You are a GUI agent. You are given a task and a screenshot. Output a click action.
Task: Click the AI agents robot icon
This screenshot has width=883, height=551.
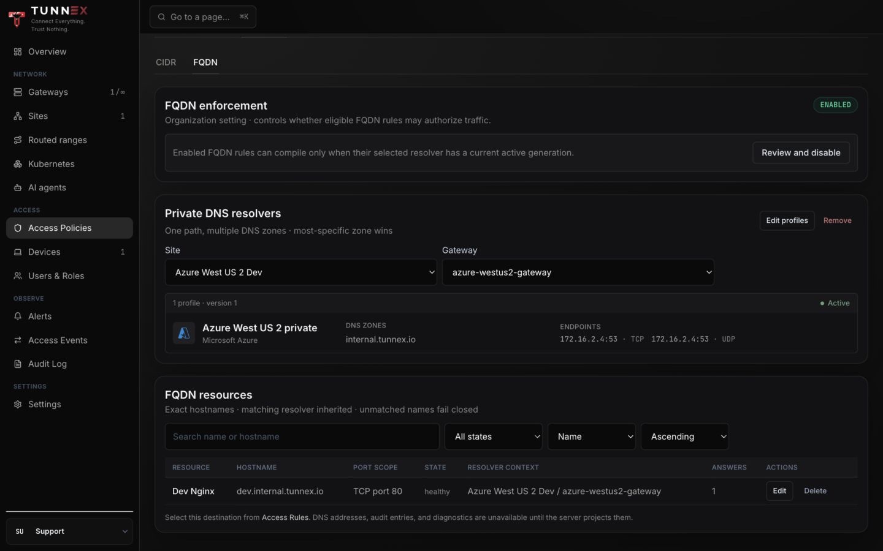coord(18,188)
